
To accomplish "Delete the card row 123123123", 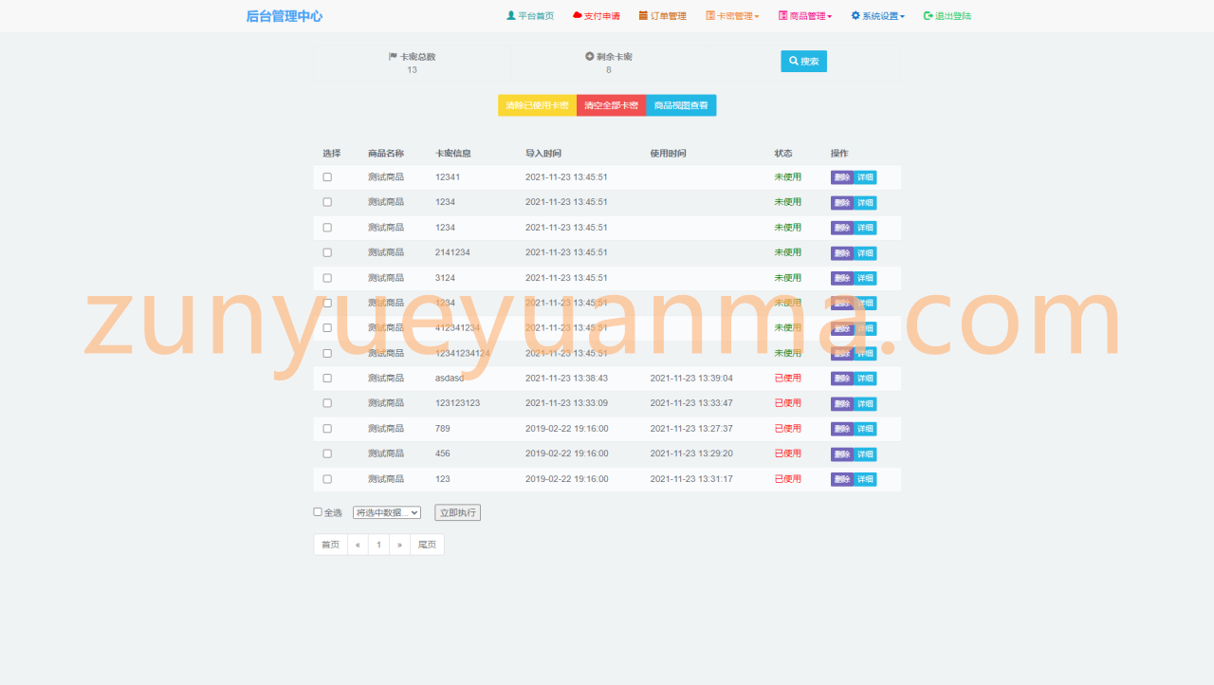I will pyautogui.click(x=842, y=404).
